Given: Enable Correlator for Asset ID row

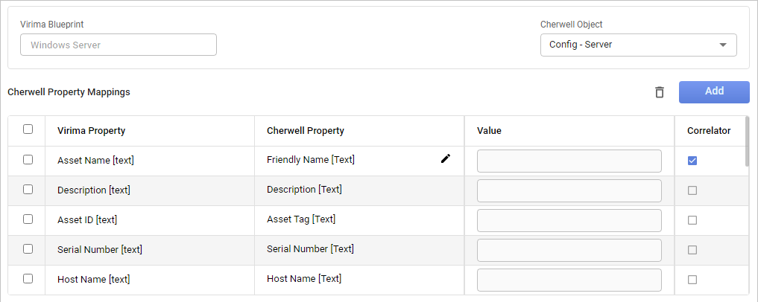Looking at the screenshot, I should tap(692, 220).
